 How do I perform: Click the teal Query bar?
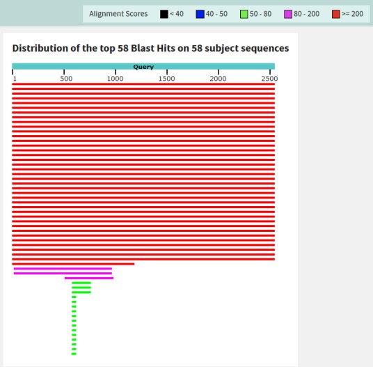[x=143, y=66]
